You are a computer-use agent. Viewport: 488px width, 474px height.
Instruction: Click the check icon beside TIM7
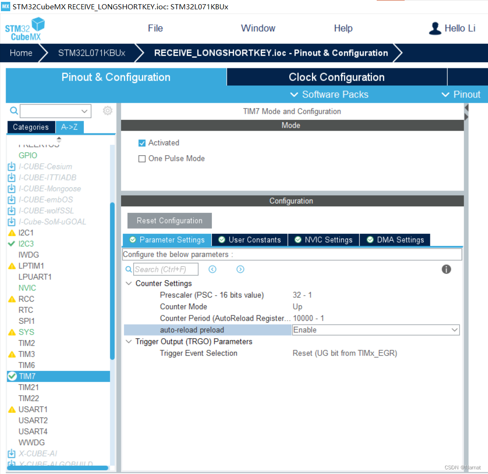(x=12, y=376)
